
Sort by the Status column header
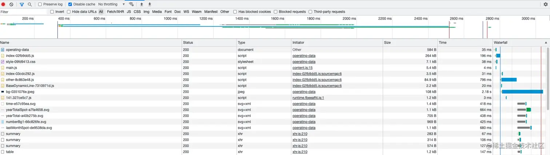tap(209, 42)
